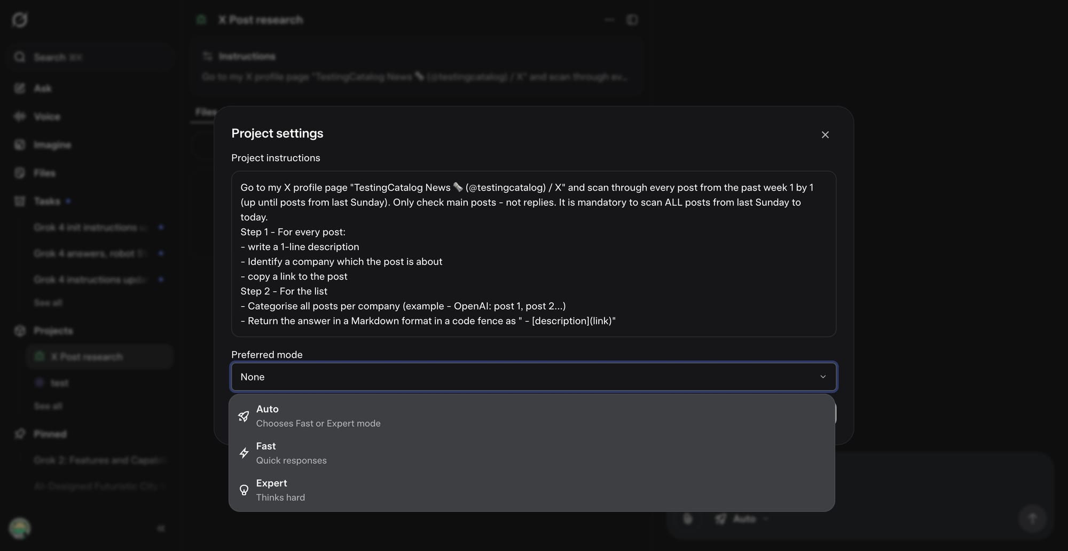The width and height of the screenshot is (1068, 551).
Task: Click the send arrow button
Action: coord(1032,518)
